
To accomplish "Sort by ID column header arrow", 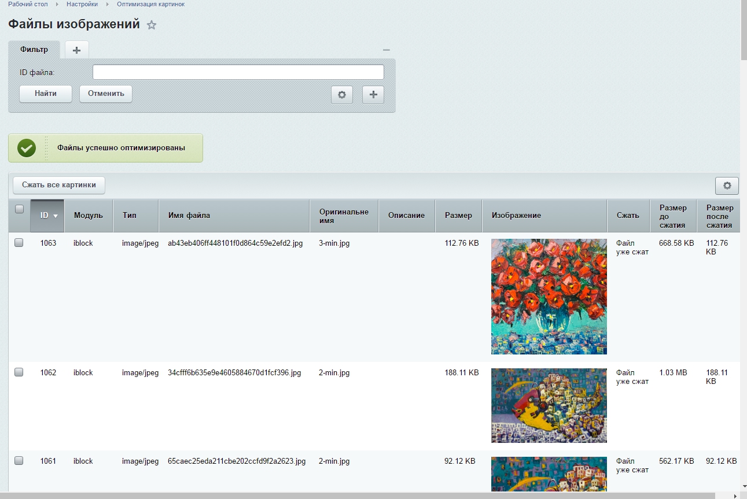I will click(x=56, y=216).
